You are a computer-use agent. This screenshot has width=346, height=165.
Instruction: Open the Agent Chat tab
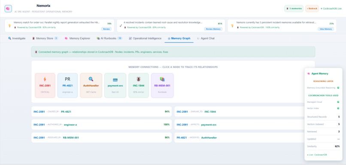206,38
